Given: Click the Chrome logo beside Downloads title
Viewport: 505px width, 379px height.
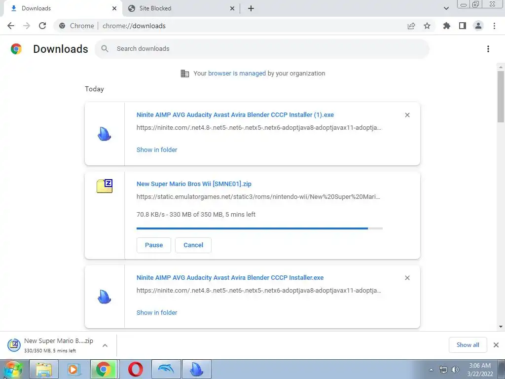Looking at the screenshot, I should (16, 49).
